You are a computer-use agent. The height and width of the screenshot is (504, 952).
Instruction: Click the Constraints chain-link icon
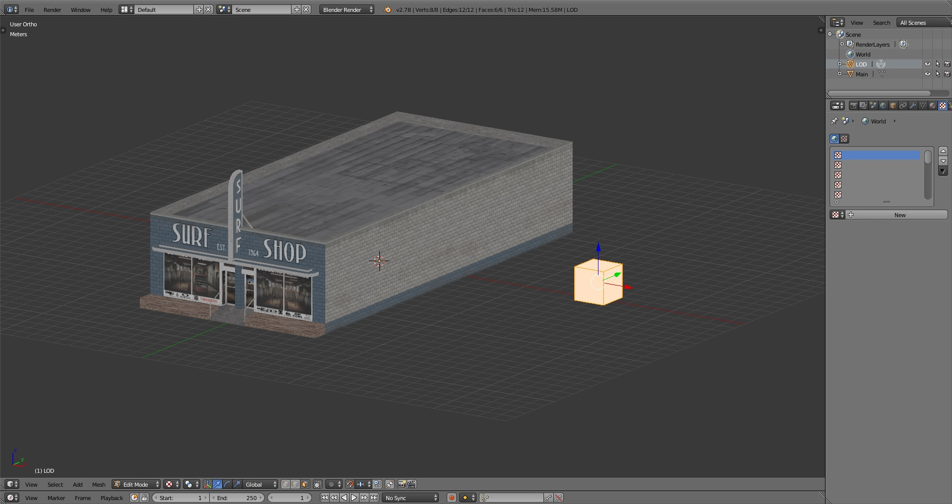tap(903, 106)
